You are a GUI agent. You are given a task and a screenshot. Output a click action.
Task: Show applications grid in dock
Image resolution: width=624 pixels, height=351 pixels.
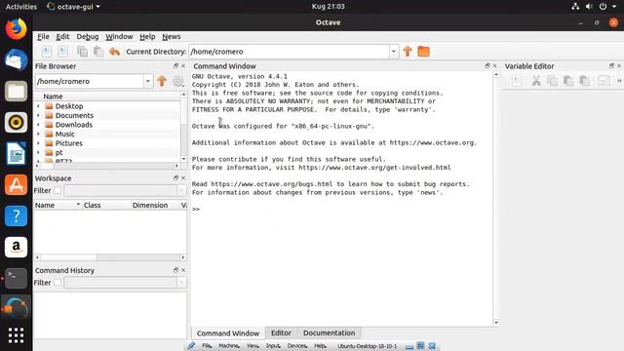point(16,335)
